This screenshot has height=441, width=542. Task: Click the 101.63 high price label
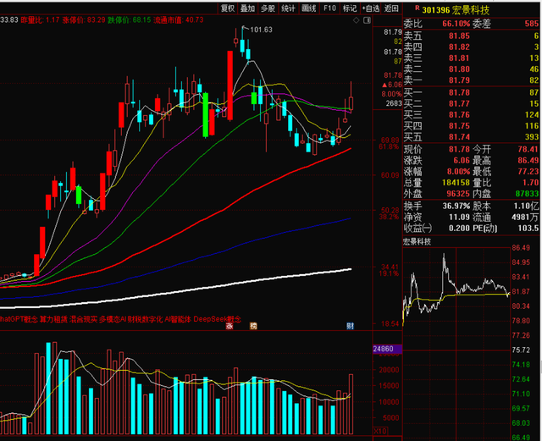coord(261,30)
